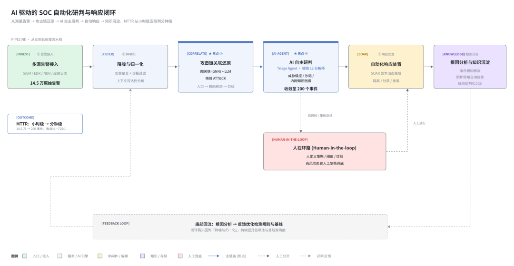Click MTTR: 小时级 → 分钟级 text
The width and height of the screenshot is (514, 266).
tap(40, 124)
